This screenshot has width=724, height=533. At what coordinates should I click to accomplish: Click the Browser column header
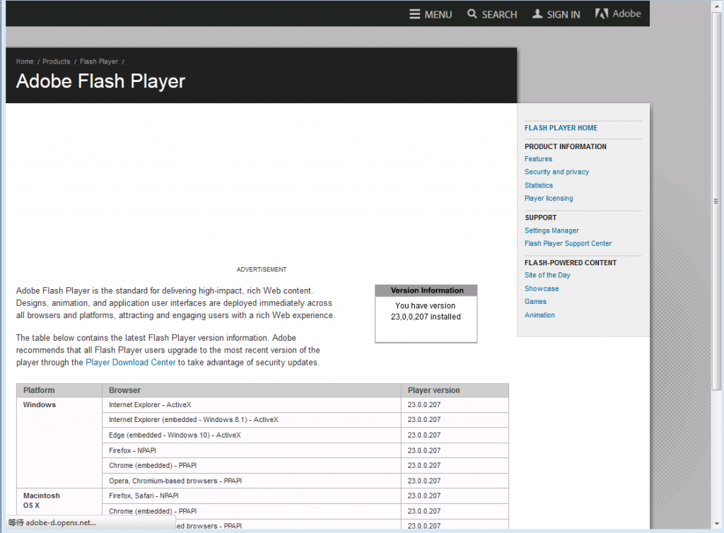[252, 390]
